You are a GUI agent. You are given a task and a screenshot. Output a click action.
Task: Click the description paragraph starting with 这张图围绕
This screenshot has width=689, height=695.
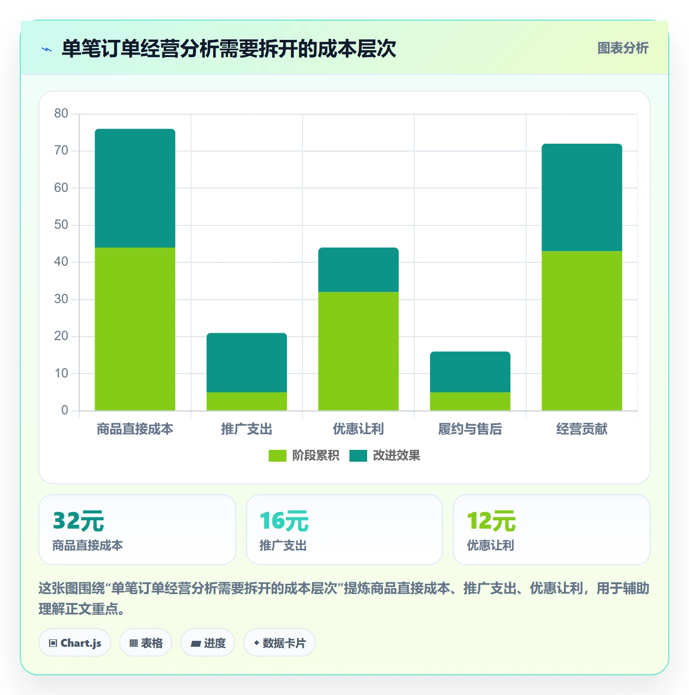[344, 599]
